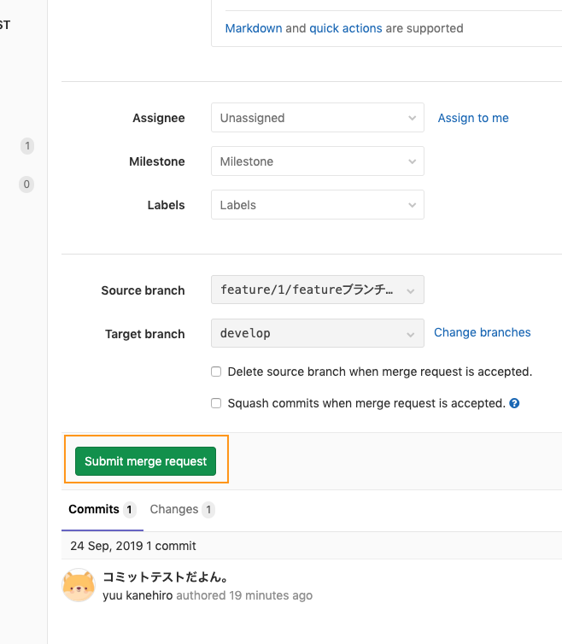Screen dimensions: 562x644
Task: Click Submit merge request button
Action: pos(145,461)
